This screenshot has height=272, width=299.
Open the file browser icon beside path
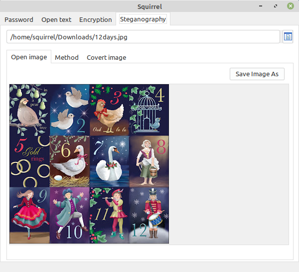(x=288, y=37)
